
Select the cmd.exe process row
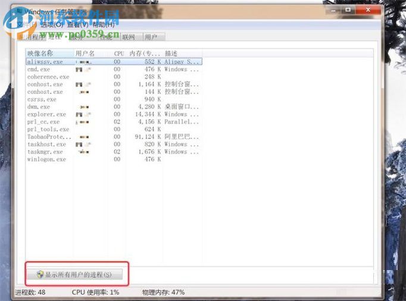(x=114, y=69)
